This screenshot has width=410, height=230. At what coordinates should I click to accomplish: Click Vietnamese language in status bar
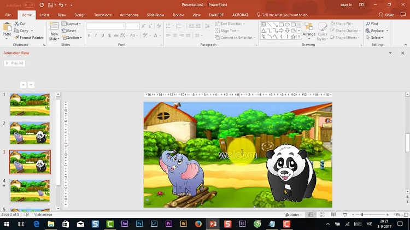(43, 215)
